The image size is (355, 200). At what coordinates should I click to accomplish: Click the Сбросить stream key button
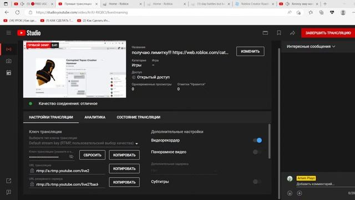point(92,155)
